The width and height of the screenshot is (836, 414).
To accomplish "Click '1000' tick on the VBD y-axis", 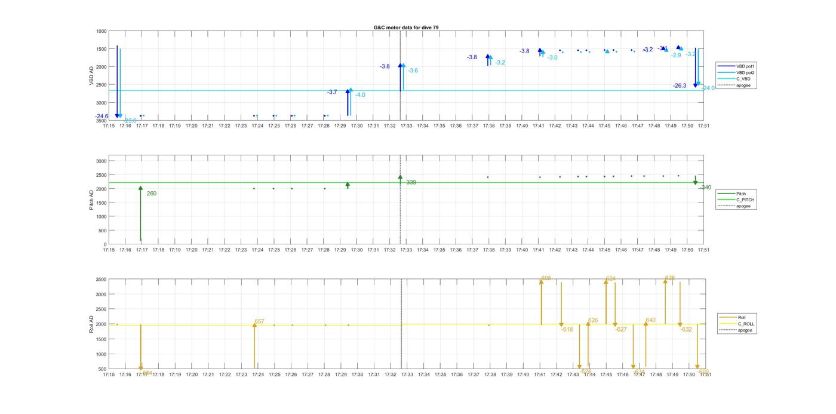I will [x=102, y=31].
